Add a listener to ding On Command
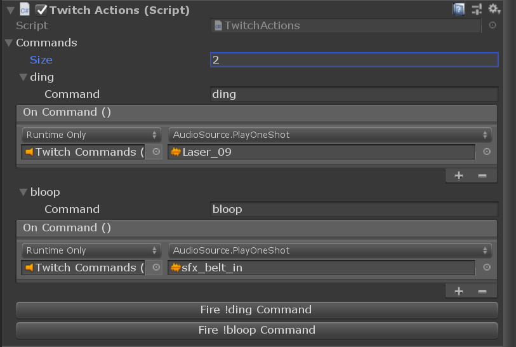This screenshot has width=516, height=347. pos(459,175)
